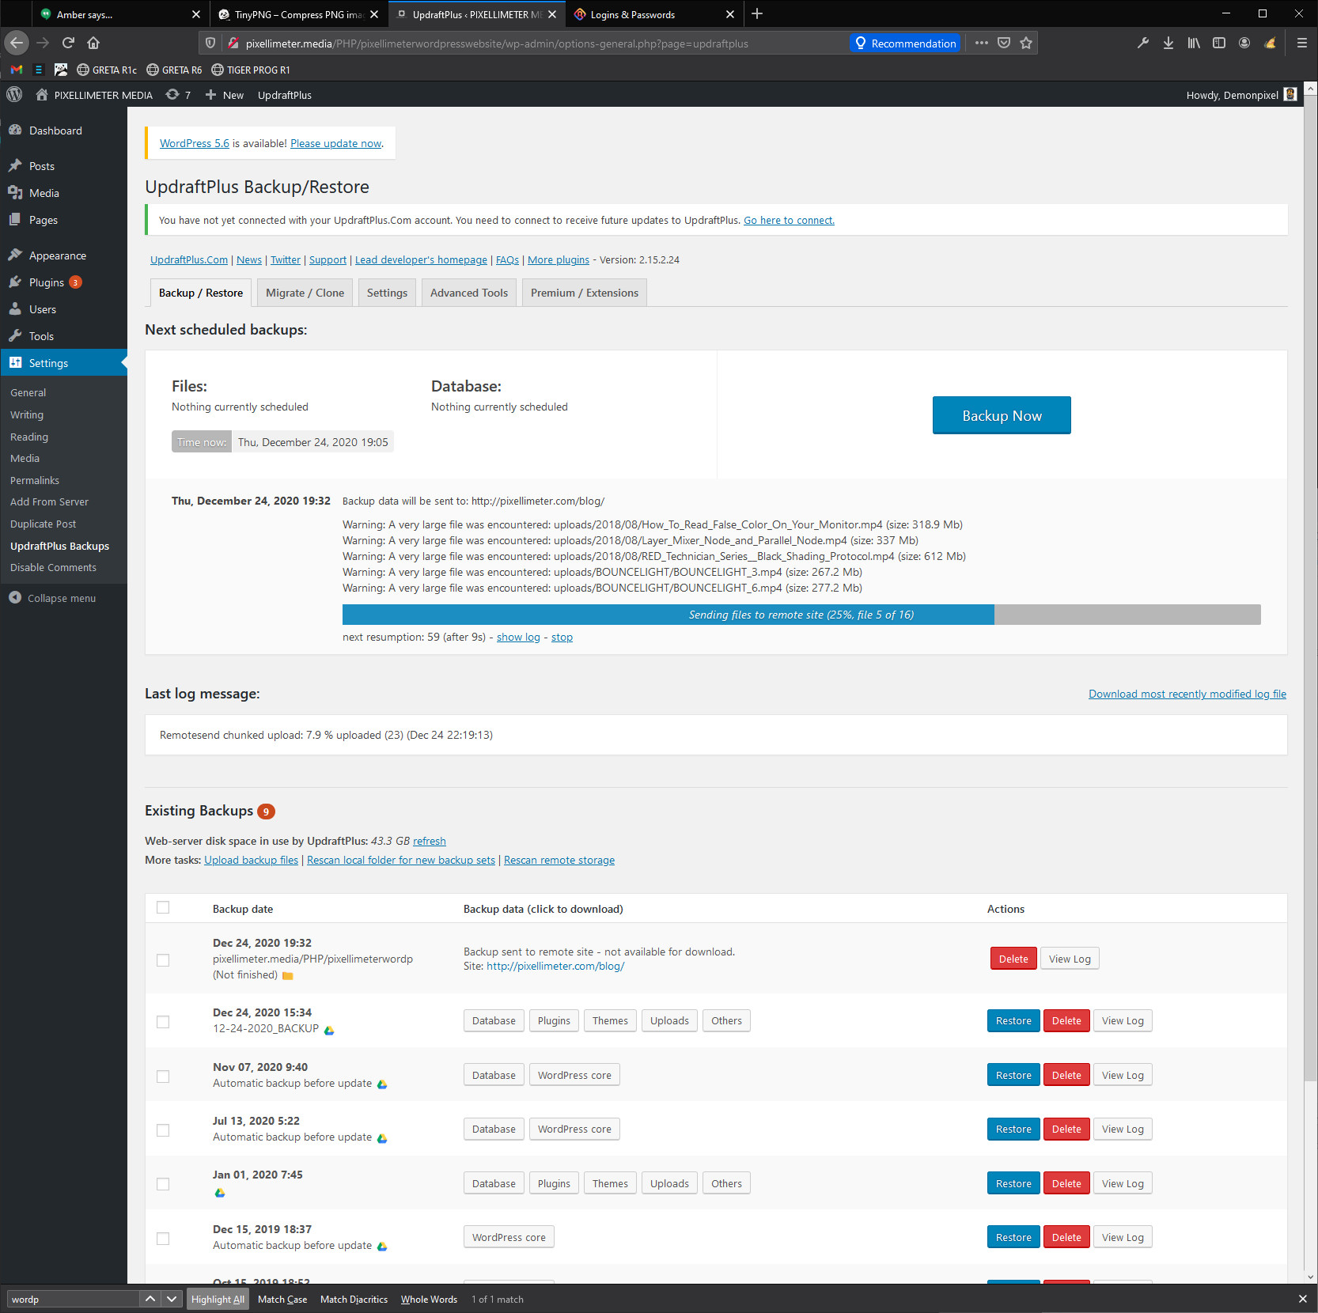Click the tracking protection shield icon
The height and width of the screenshot is (1313, 1318).
(x=210, y=43)
